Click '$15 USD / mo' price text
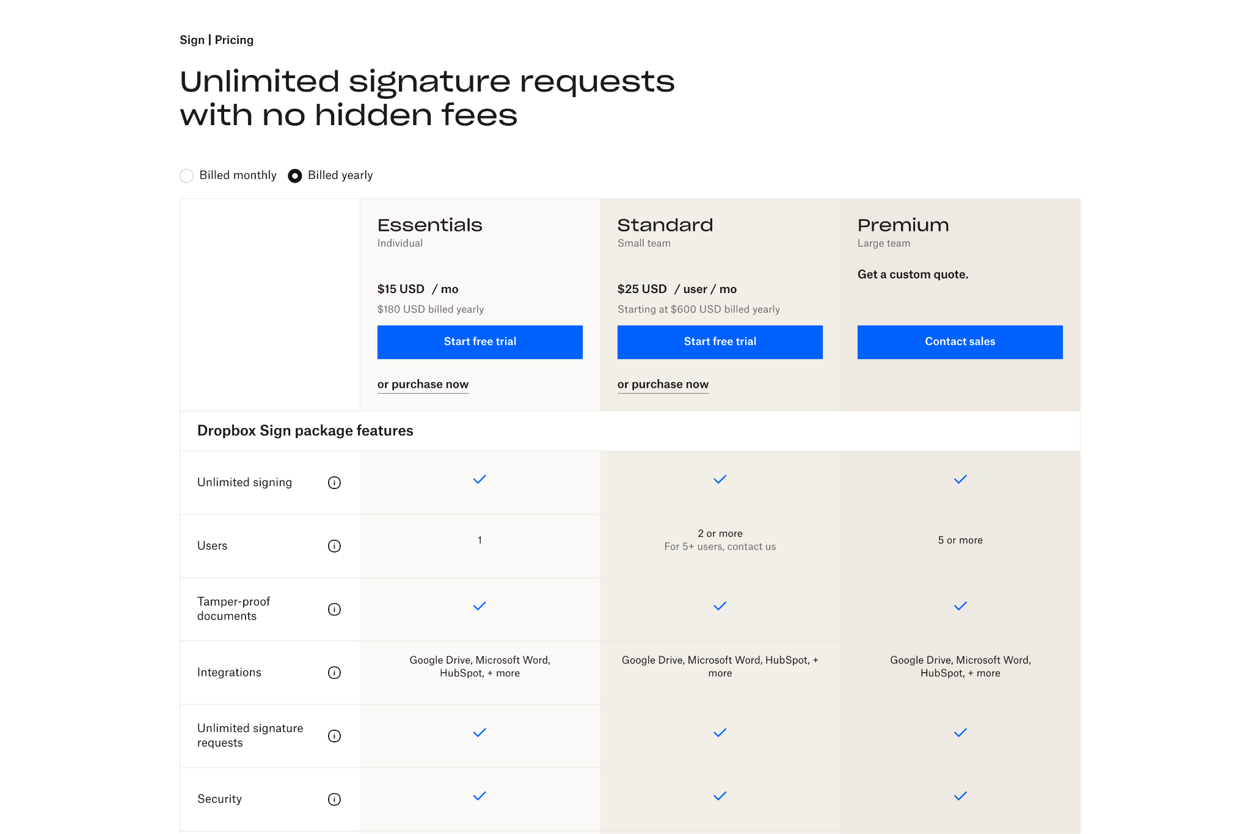 click(x=418, y=289)
